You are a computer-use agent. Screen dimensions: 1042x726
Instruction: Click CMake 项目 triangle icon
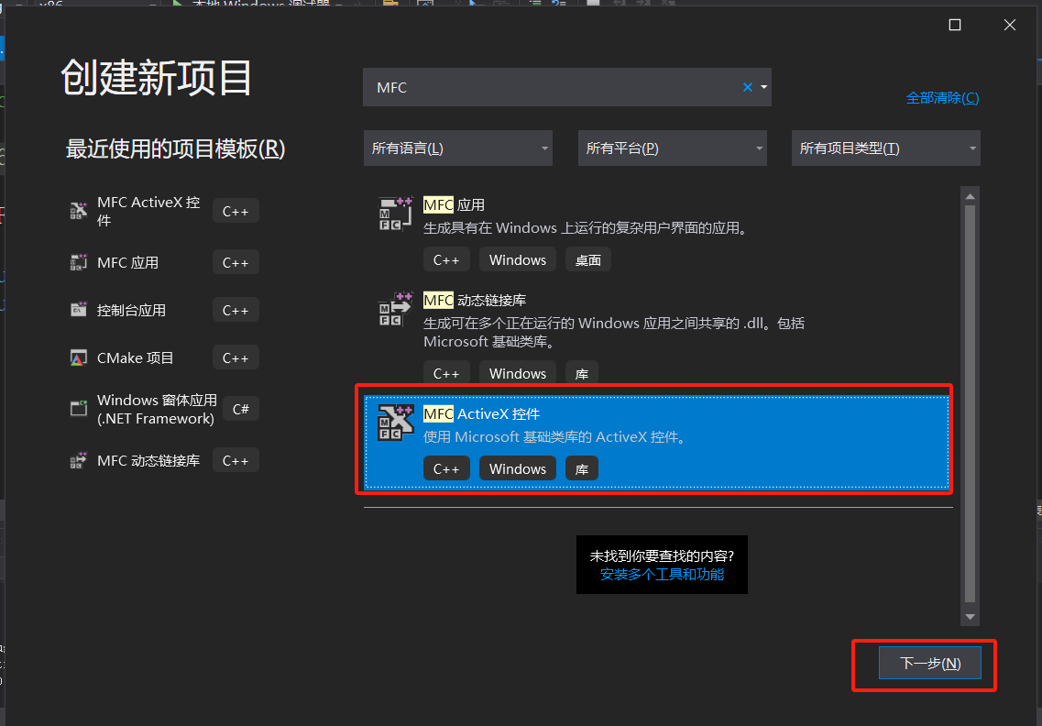click(x=79, y=357)
